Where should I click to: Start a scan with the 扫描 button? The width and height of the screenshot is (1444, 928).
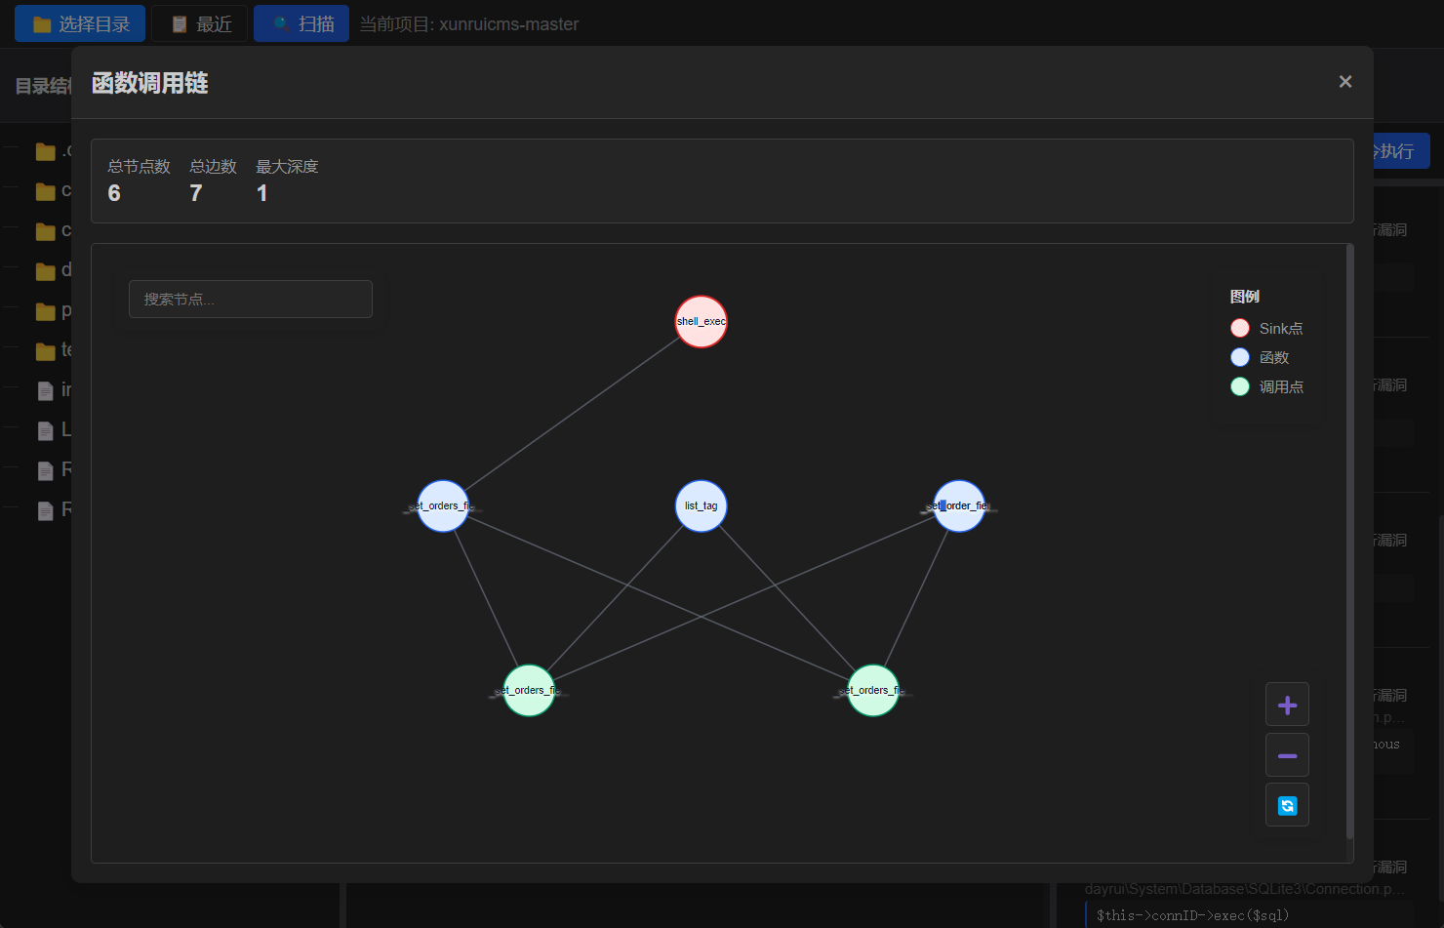click(301, 24)
